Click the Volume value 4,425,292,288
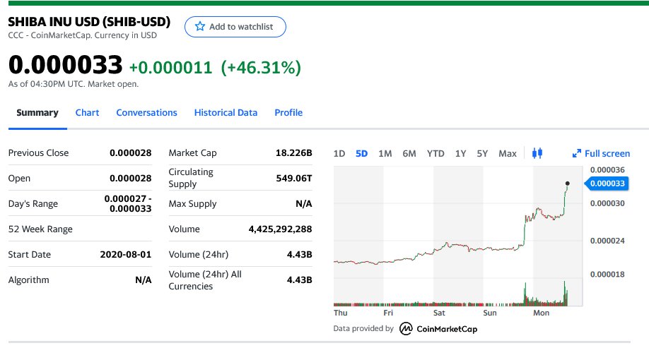The image size is (649, 360). pos(280,229)
